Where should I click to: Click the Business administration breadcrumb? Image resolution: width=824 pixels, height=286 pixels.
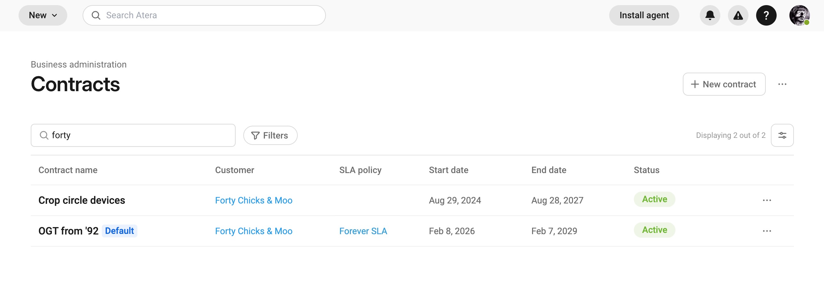click(79, 64)
